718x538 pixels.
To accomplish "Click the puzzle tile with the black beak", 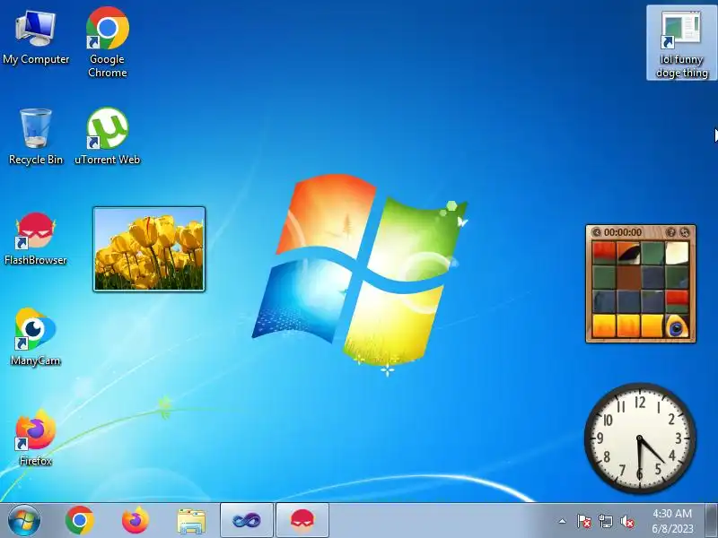I will click(x=628, y=253).
